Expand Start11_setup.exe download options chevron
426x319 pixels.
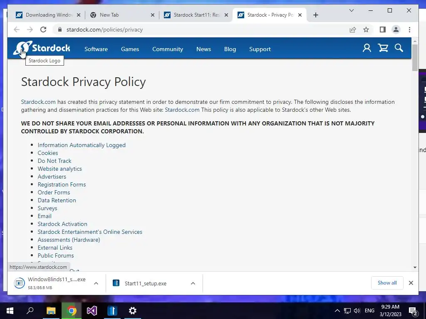click(x=193, y=283)
